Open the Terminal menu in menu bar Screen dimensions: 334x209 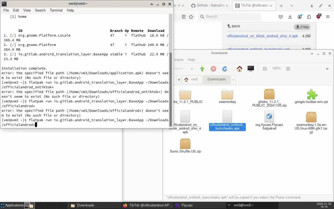56,10
